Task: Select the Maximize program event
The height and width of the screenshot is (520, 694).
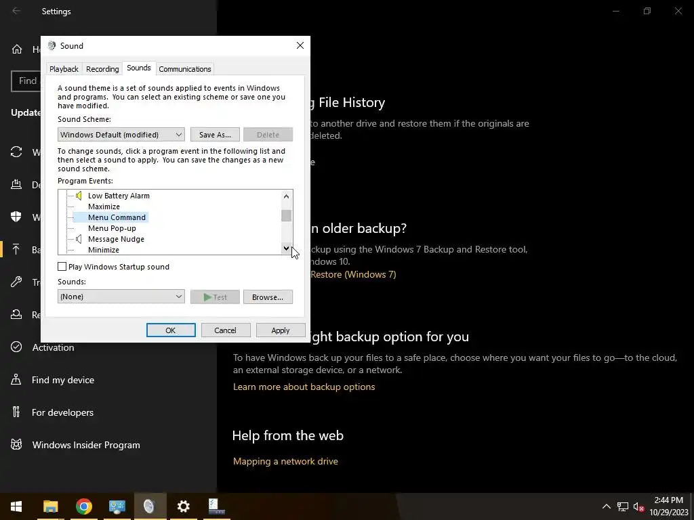Action: click(104, 207)
